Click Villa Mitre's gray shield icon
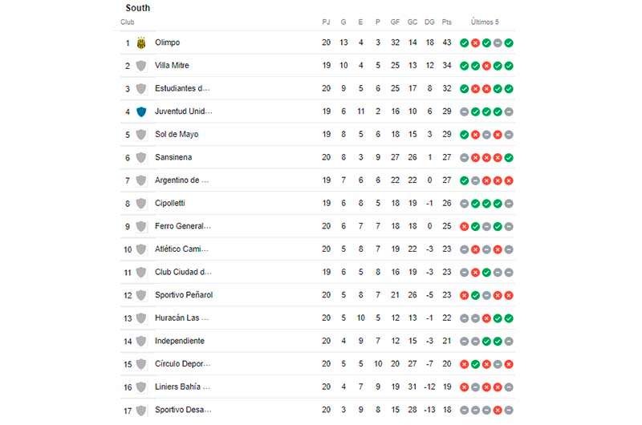Screen dimensions: 642x425 (x=141, y=66)
